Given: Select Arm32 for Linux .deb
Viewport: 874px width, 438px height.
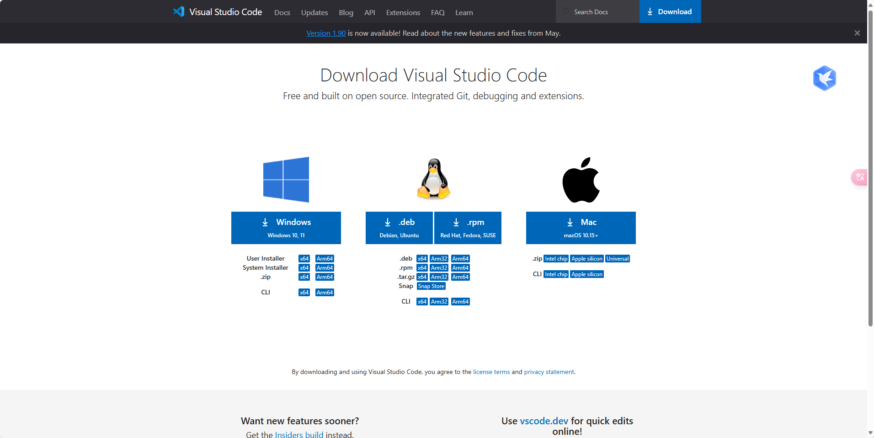Looking at the screenshot, I should pyautogui.click(x=439, y=259).
